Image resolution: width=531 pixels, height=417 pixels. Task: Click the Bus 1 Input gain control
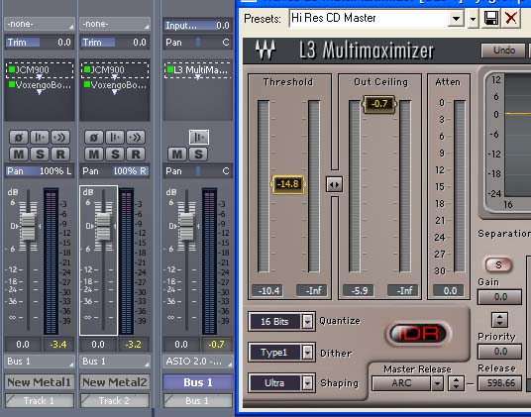[198, 26]
